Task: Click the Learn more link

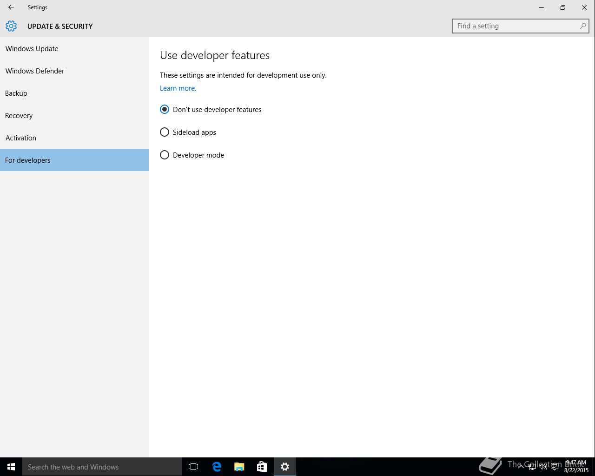Action: [x=178, y=88]
